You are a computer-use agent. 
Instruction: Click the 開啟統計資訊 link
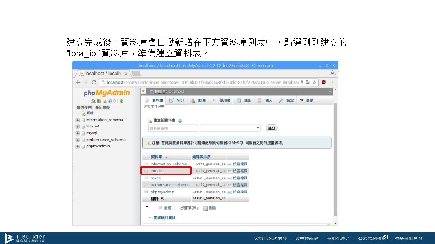coord(164,218)
